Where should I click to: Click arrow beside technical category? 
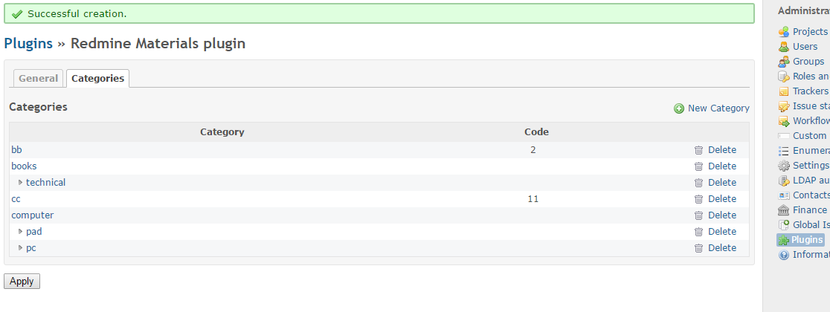coord(21,183)
